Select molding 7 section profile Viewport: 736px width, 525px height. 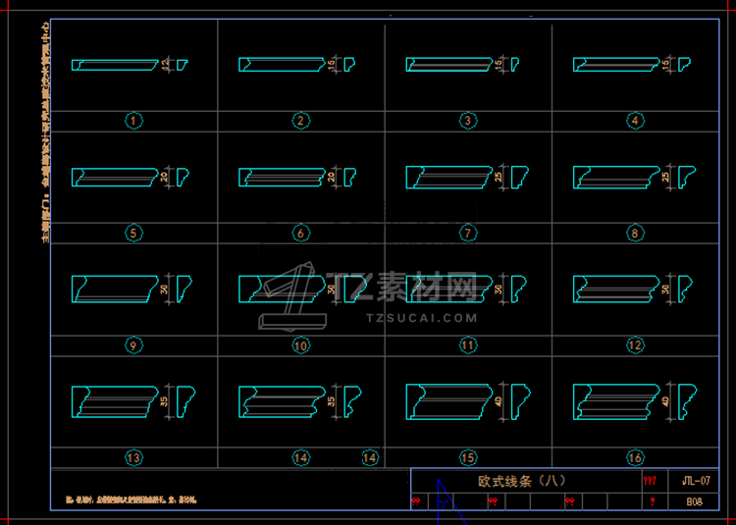(x=519, y=177)
